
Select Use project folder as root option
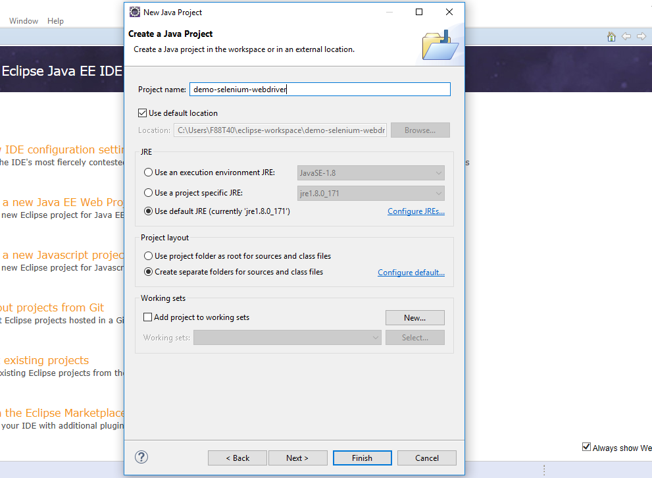[x=148, y=256]
